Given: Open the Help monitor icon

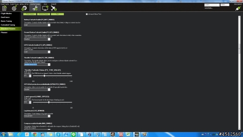Looking at the screenshot, I should click(x=45, y=8).
